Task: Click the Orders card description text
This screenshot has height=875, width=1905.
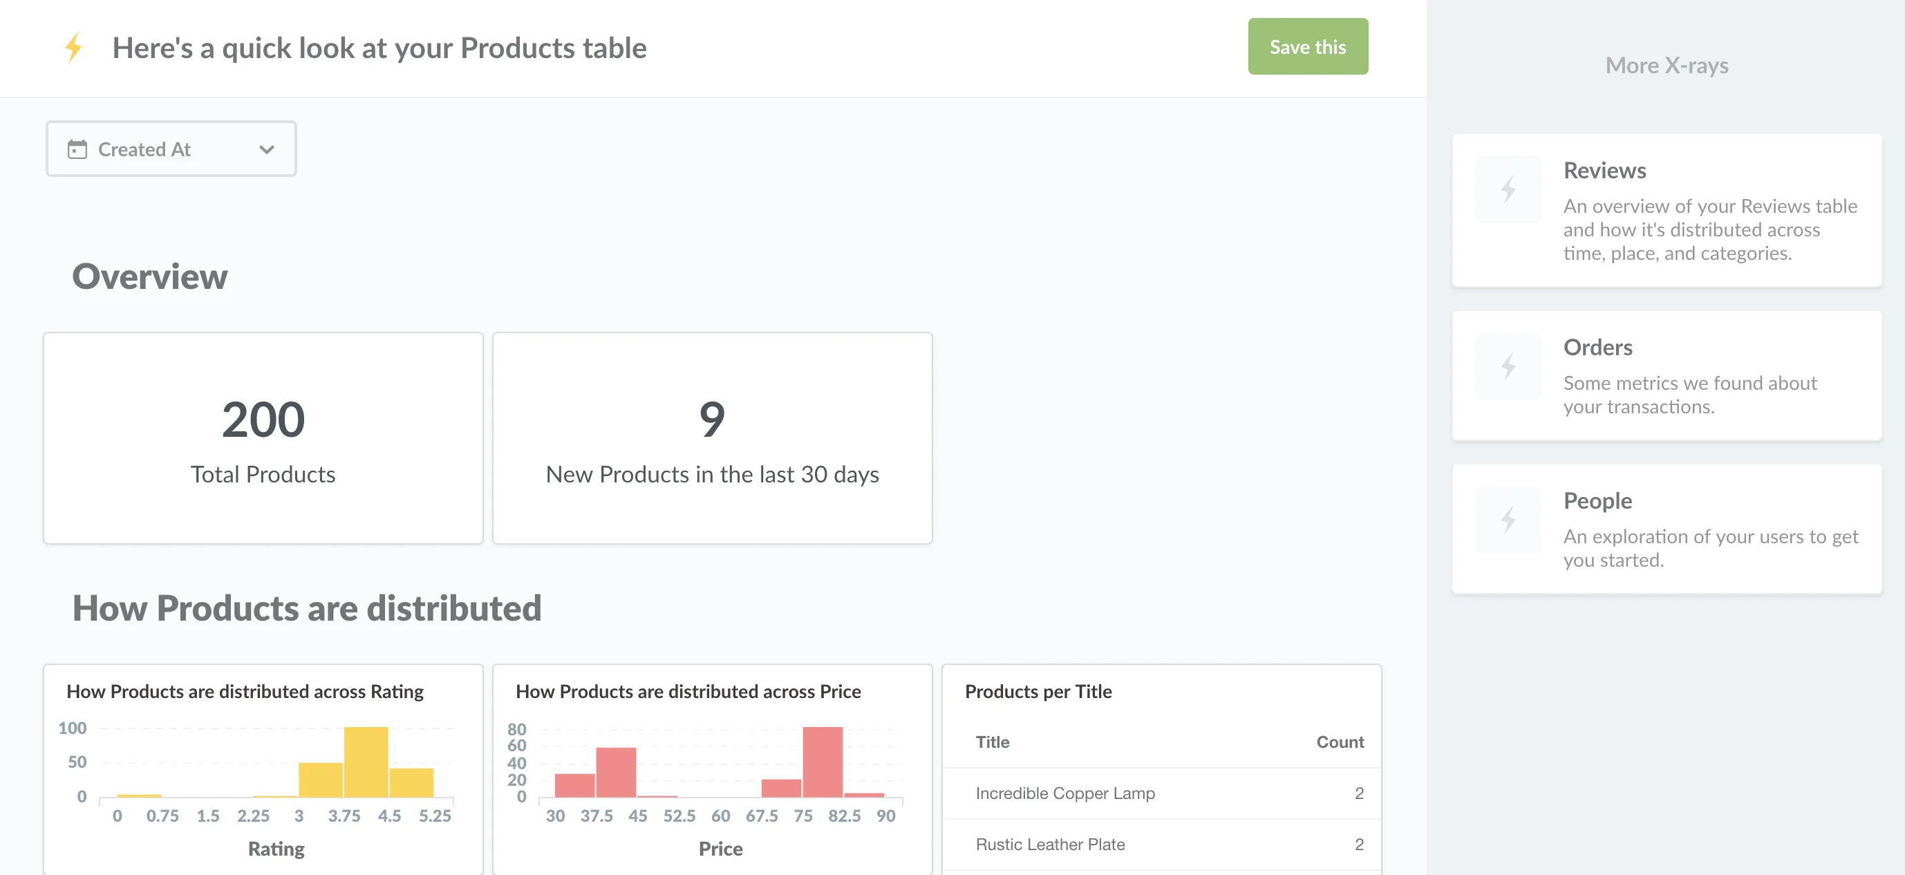Action: click(1690, 395)
